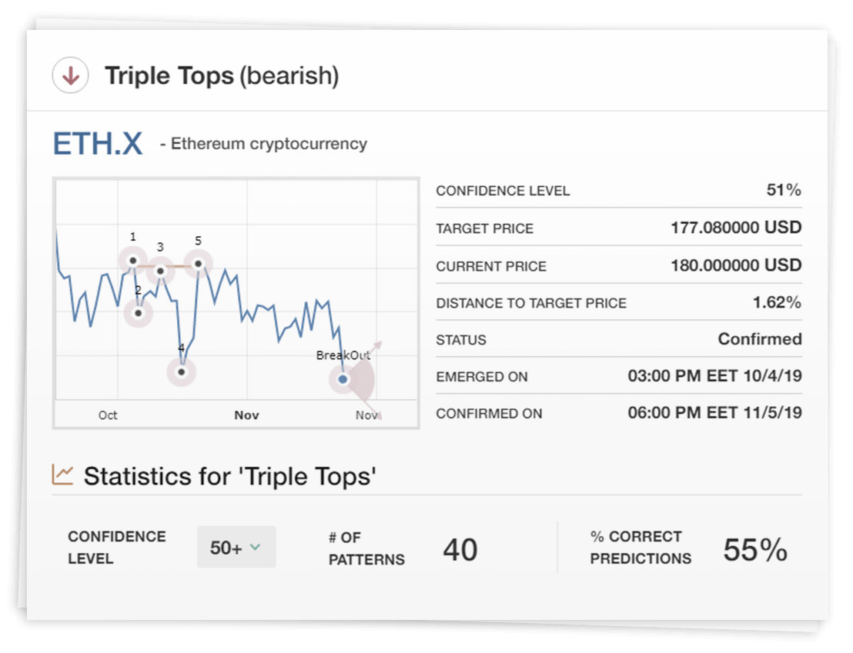This screenshot has width=853, height=653.
Task: Click the current price 180.000000 USD
Action: 736,265
